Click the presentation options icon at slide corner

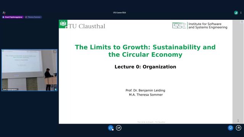(x=242, y=22)
